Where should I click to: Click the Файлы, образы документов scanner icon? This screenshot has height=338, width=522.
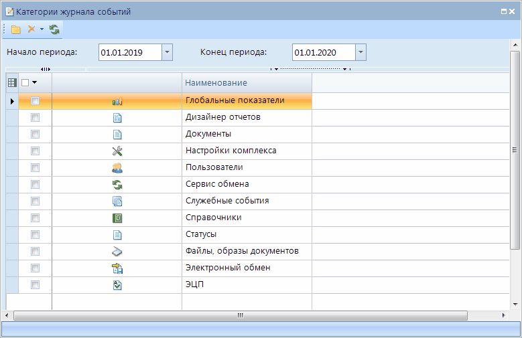(x=117, y=252)
